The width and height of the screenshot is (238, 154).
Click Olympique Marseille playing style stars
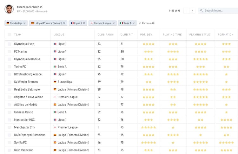201,59
